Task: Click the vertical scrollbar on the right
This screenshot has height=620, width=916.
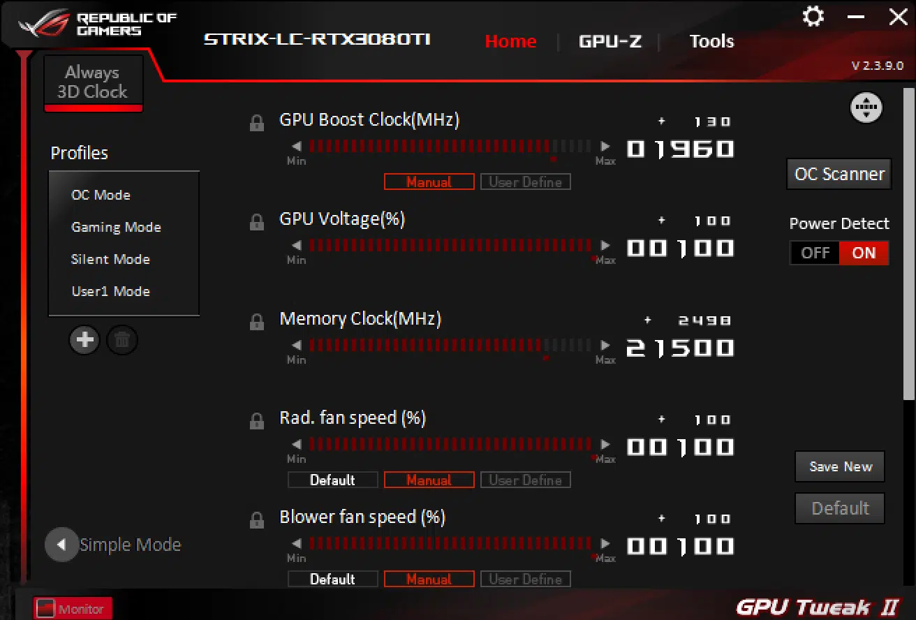Action: (x=908, y=243)
